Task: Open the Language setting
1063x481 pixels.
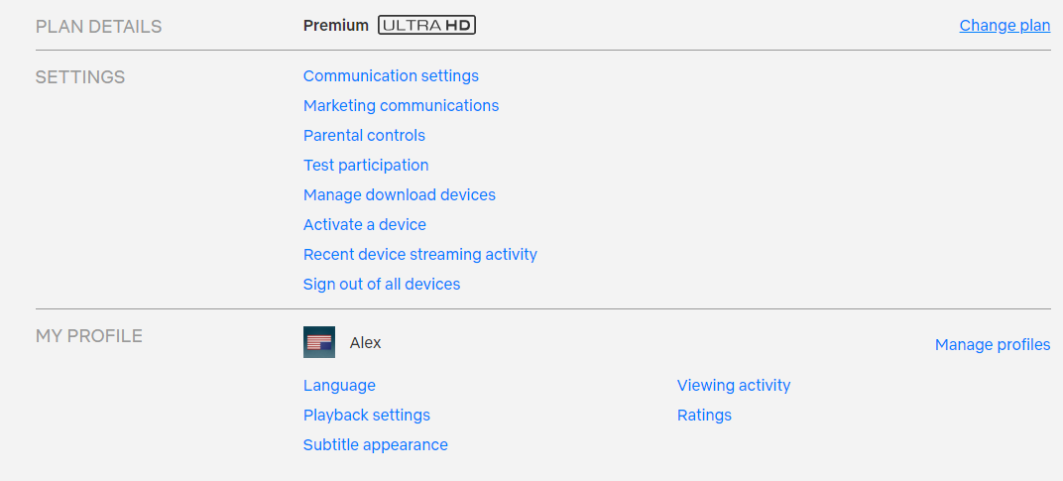Action: click(339, 386)
